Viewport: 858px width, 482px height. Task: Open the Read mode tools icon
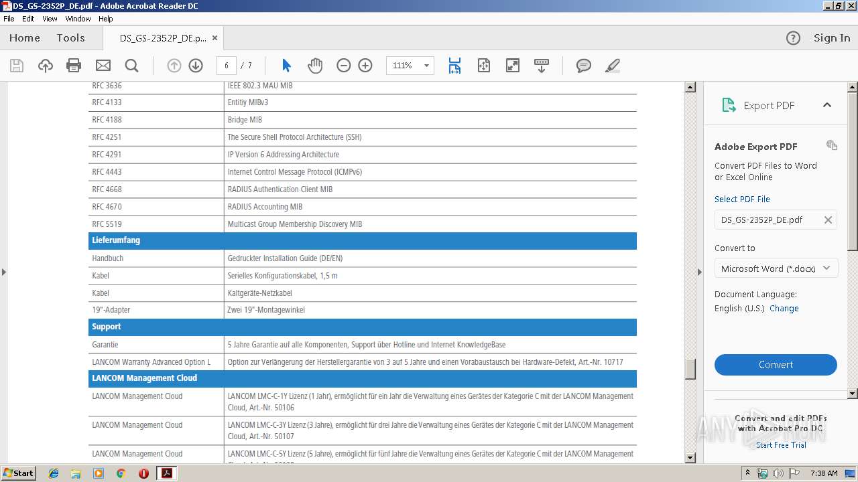click(x=542, y=66)
